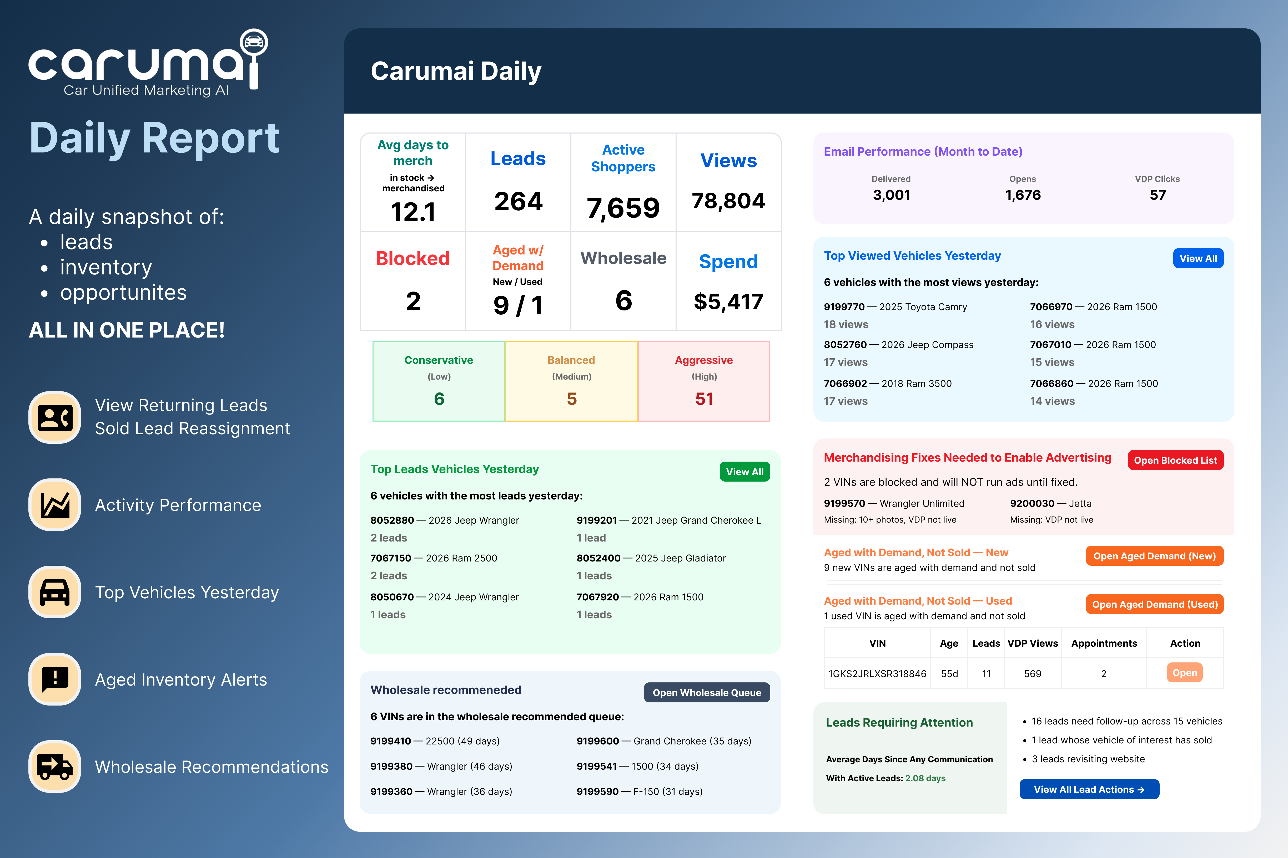This screenshot has height=858, width=1288.
Task: Click the Aged Inventory Alerts alert icon
Action: pyautogui.click(x=54, y=680)
